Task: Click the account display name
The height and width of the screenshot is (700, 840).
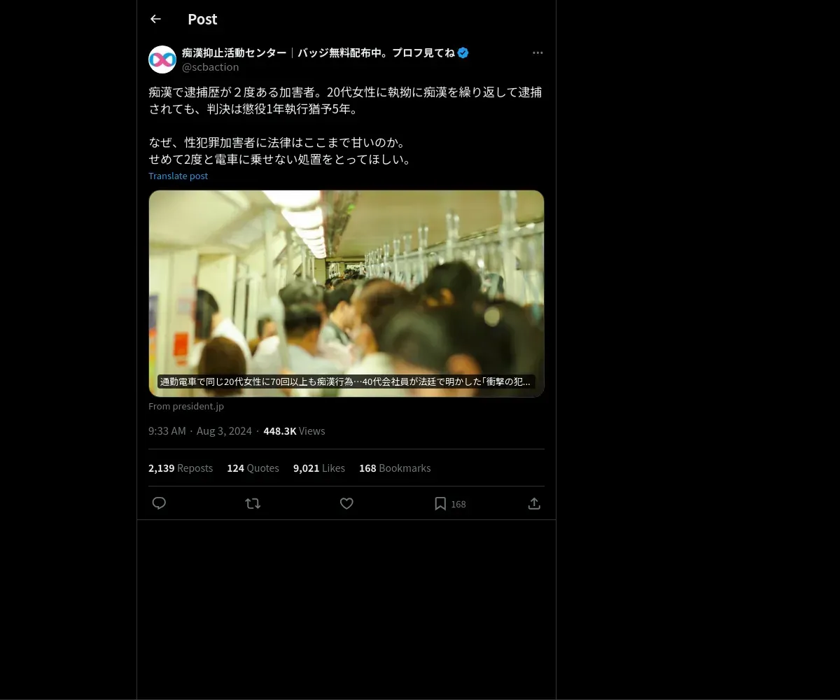Action: 318,52
